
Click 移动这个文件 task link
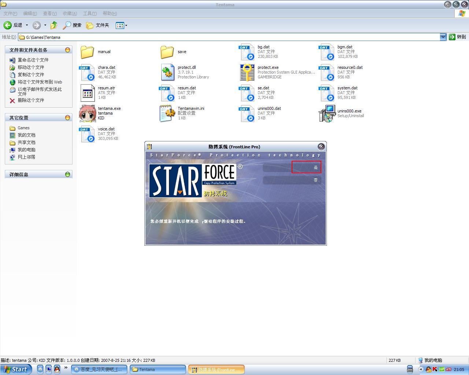[x=31, y=67]
